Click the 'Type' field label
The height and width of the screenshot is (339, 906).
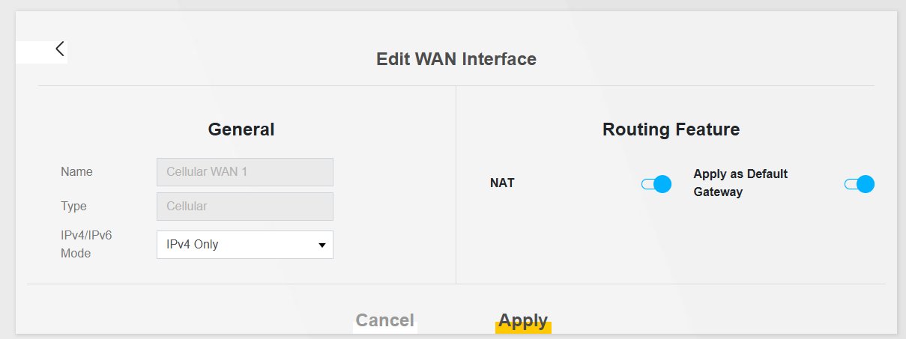click(x=74, y=206)
